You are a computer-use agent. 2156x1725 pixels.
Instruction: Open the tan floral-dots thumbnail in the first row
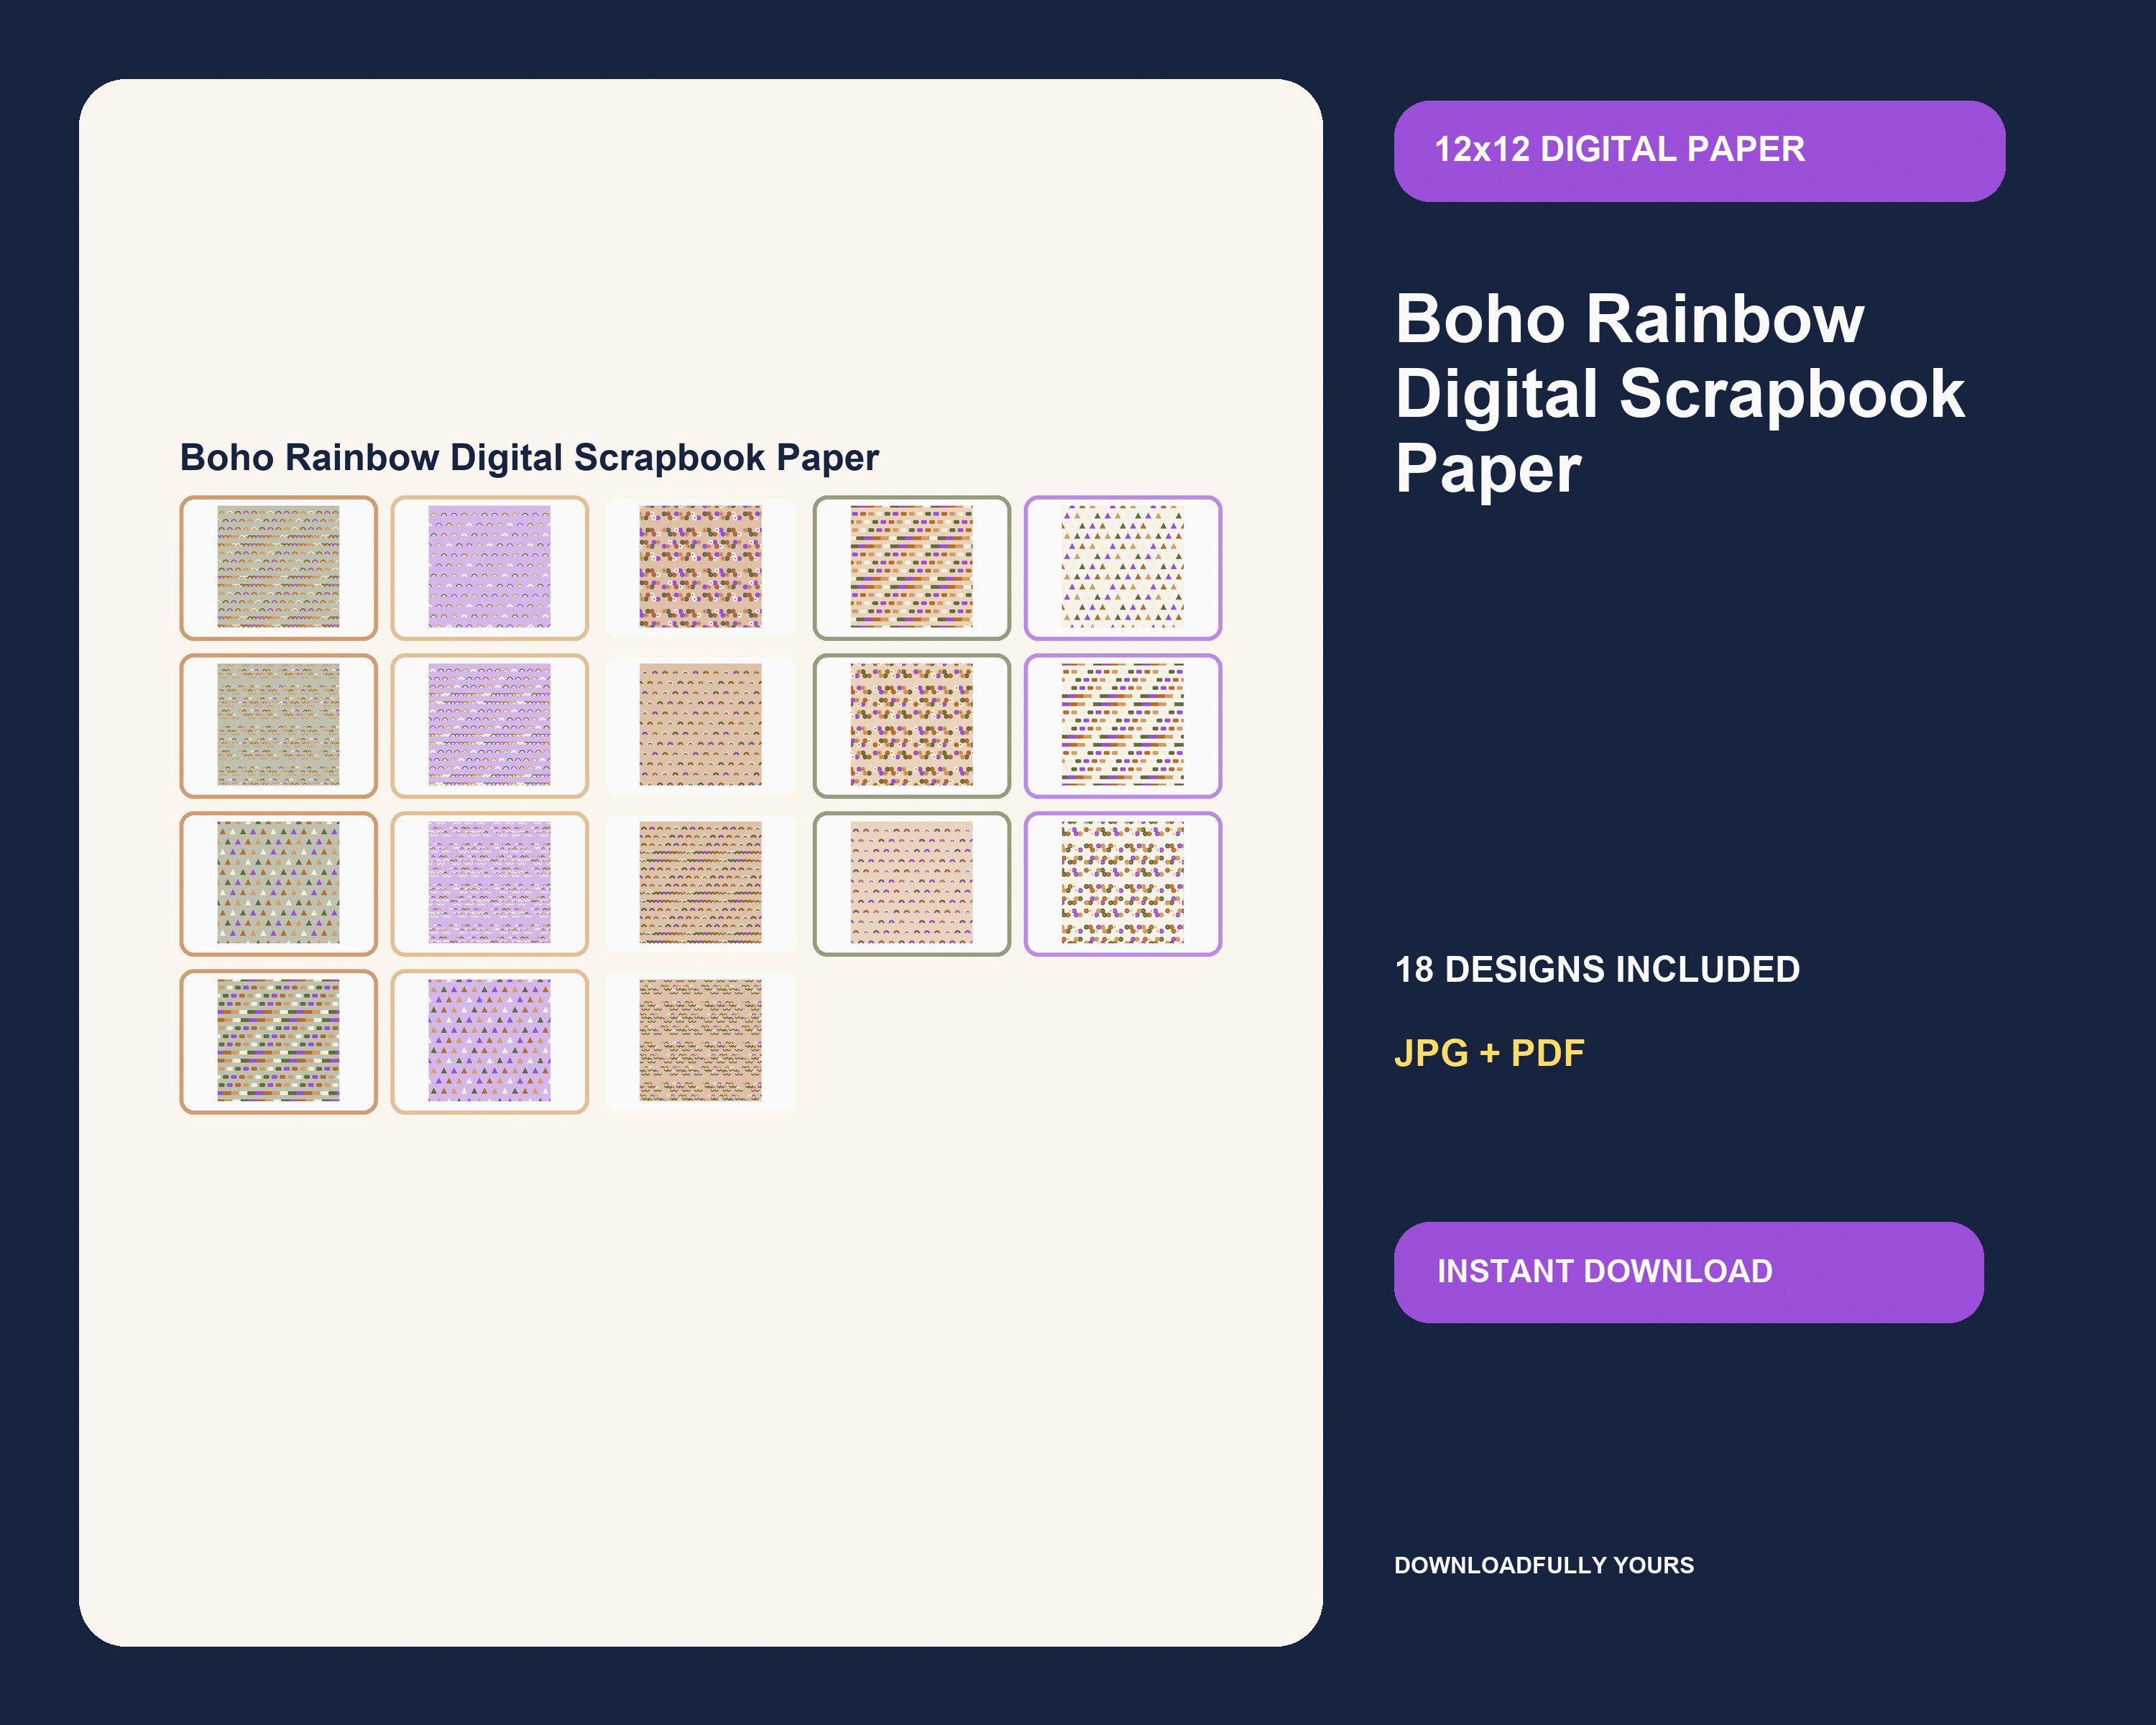coord(700,567)
